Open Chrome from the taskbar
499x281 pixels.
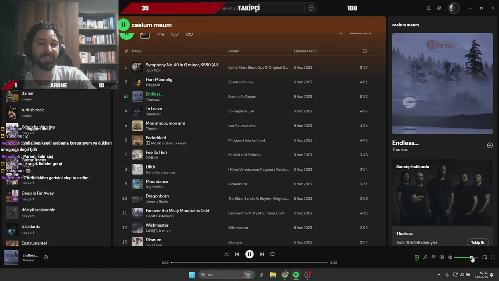click(x=285, y=275)
